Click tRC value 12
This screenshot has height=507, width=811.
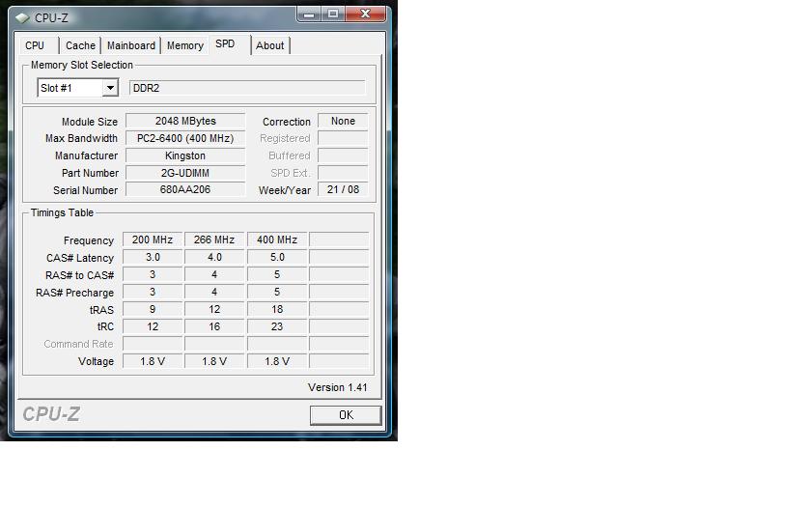[x=153, y=326]
